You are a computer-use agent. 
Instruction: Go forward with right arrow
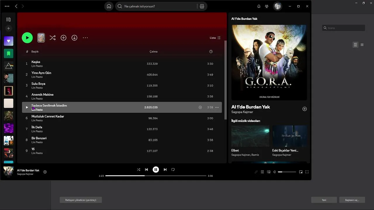23,6
